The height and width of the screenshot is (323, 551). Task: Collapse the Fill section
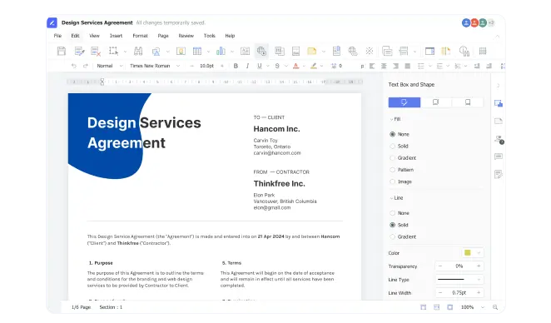coord(391,119)
